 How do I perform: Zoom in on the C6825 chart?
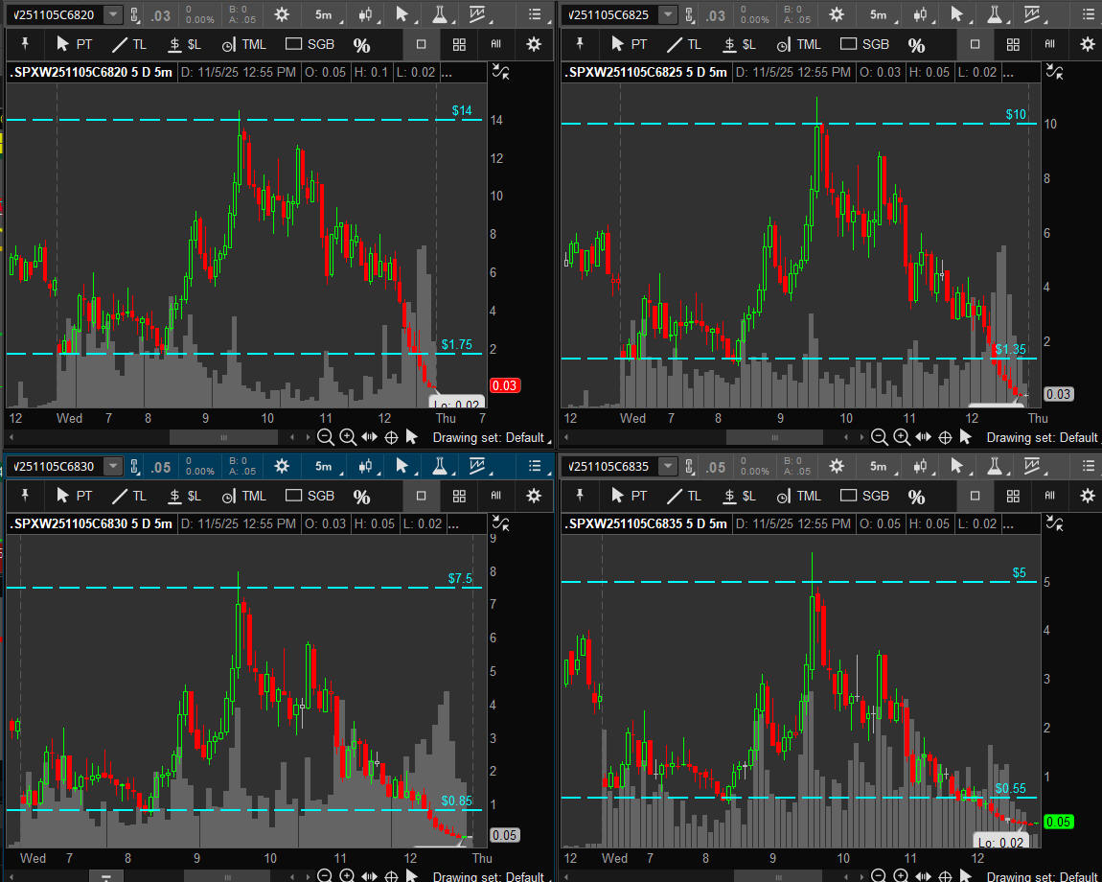pyautogui.click(x=902, y=437)
